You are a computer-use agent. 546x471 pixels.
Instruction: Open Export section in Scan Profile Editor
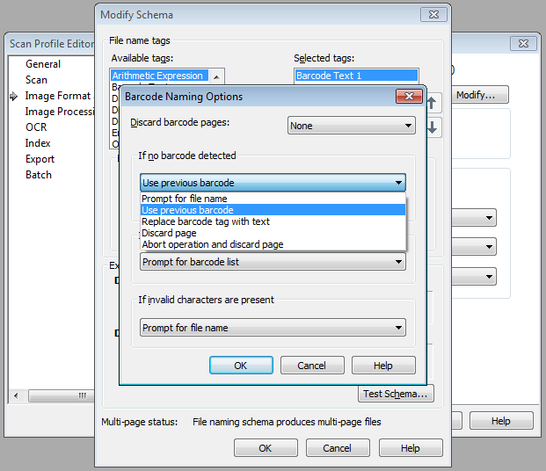40,159
